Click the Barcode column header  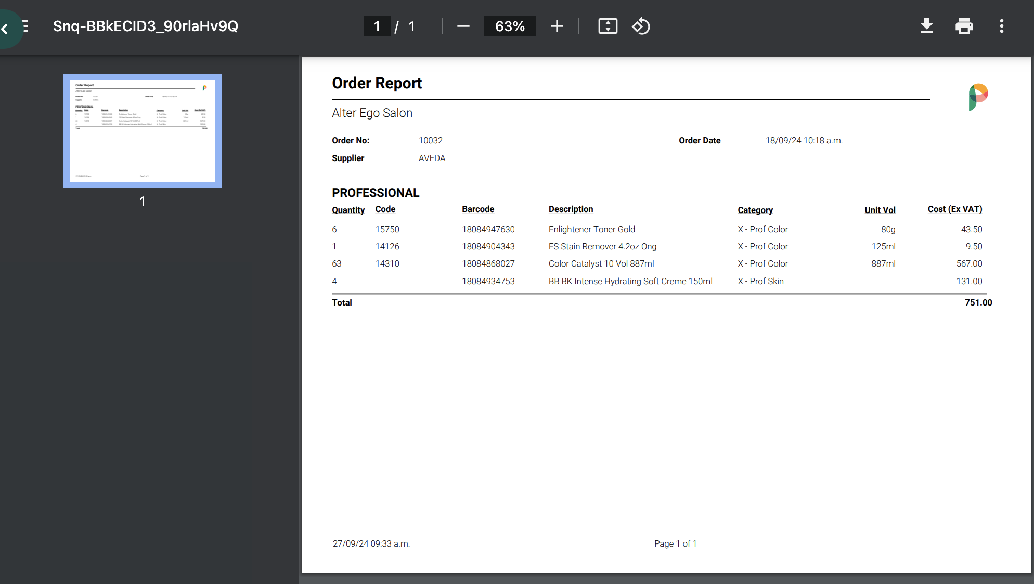(478, 209)
